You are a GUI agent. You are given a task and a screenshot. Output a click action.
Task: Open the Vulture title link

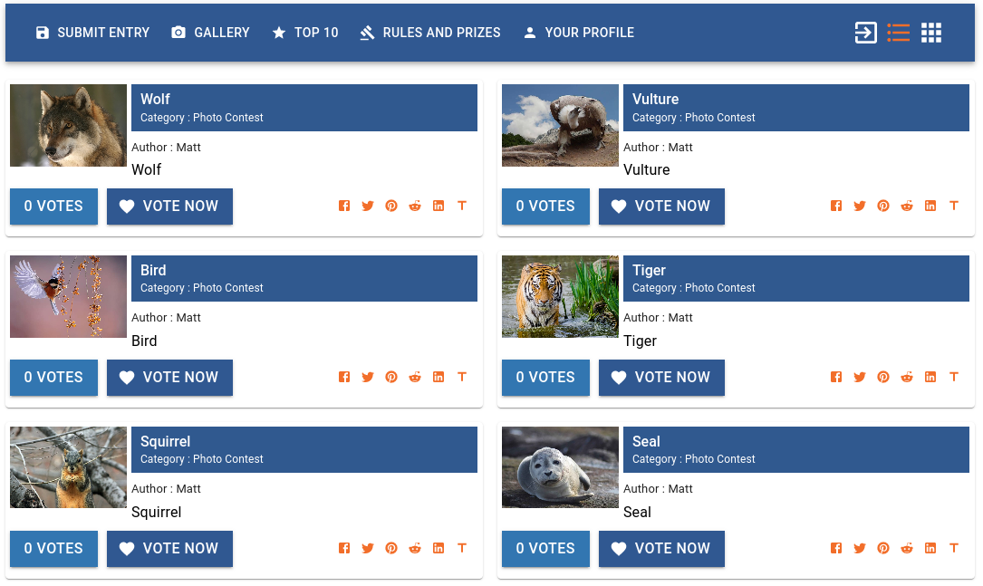tap(655, 99)
